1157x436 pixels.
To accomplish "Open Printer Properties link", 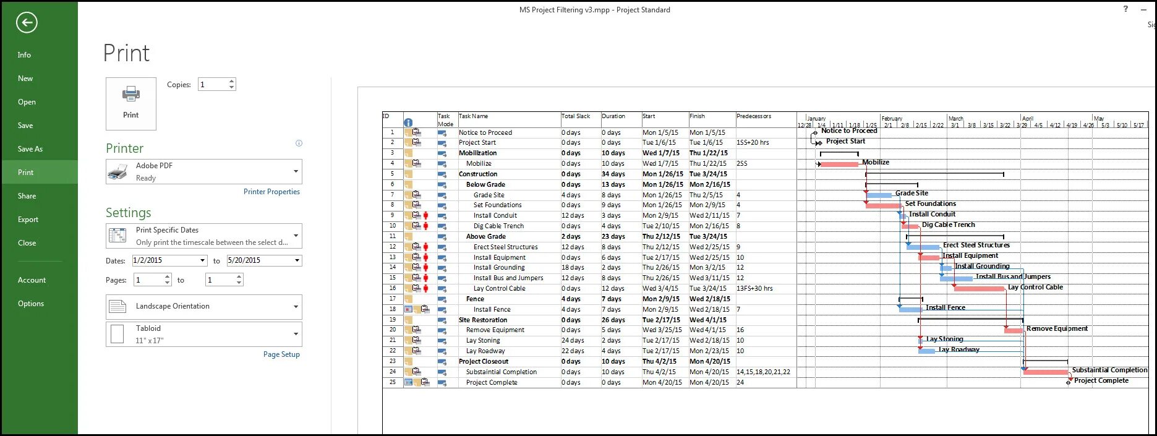I will click(271, 192).
